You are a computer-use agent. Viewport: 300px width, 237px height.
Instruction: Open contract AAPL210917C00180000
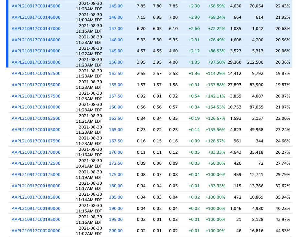(x=36, y=186)
